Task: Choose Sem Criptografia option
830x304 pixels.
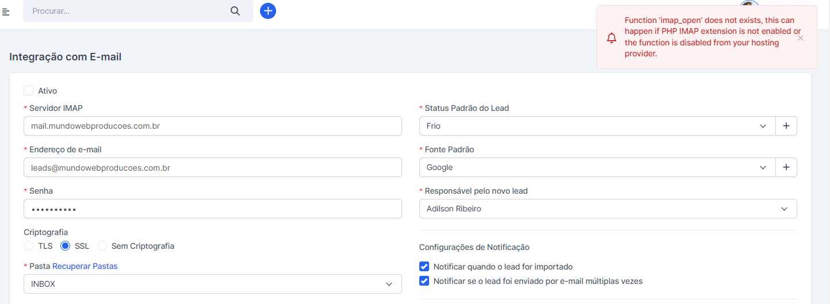Action: point(102,246)
